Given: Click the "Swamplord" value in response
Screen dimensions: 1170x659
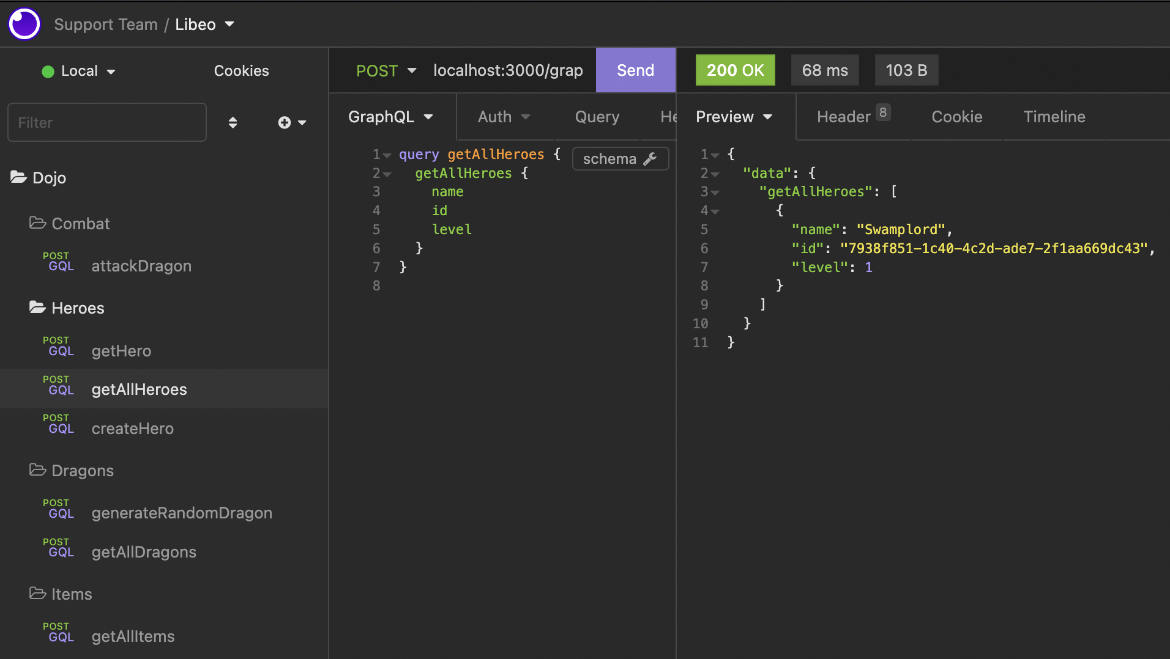Looking at the screenshot, I should pos(901,230).
